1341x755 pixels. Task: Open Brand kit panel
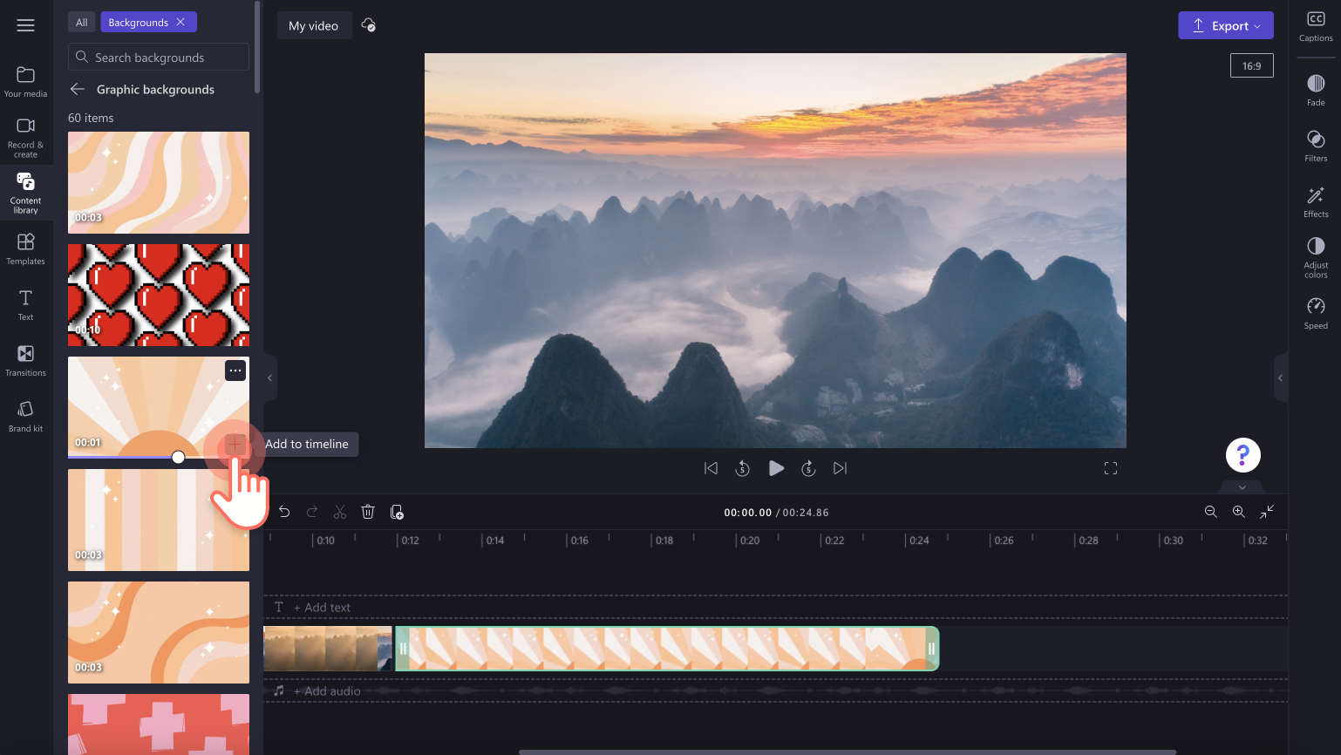click(x=26, y=417)
